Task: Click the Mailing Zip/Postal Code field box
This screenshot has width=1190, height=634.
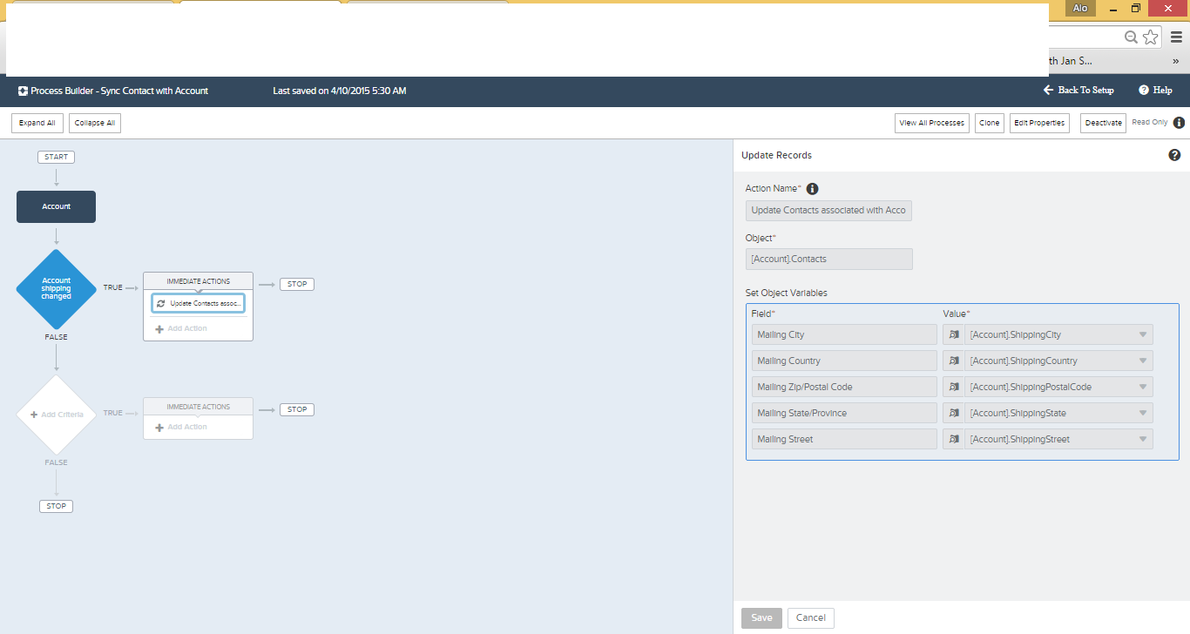Action: point(844,387)
